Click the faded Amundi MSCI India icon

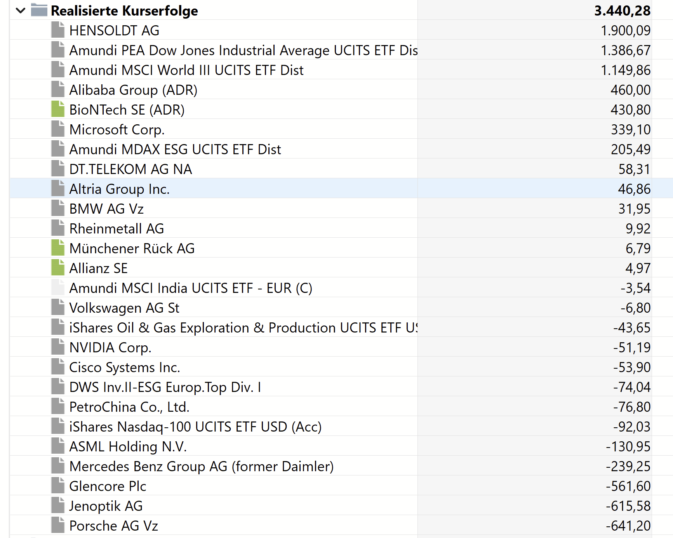pos(58,287)
